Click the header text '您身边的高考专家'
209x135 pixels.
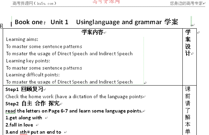pyautogui.click(x=186, y=3)
